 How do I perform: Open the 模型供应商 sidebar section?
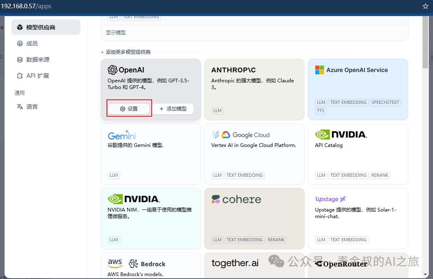(x=46, y=27)
